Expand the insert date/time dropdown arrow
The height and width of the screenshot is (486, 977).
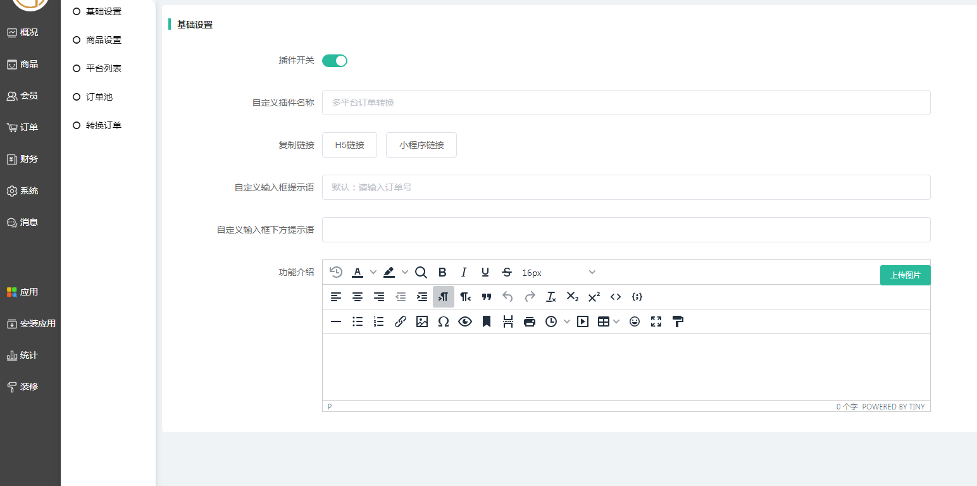tap(567, 321)
